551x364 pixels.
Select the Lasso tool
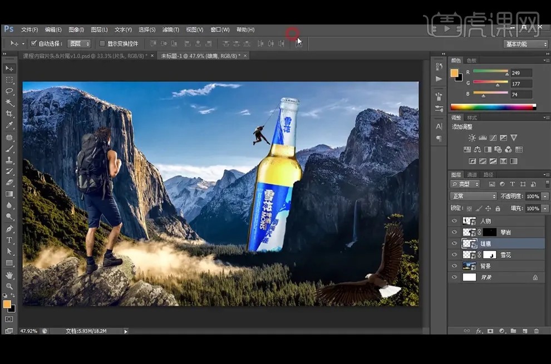[9, 91]
